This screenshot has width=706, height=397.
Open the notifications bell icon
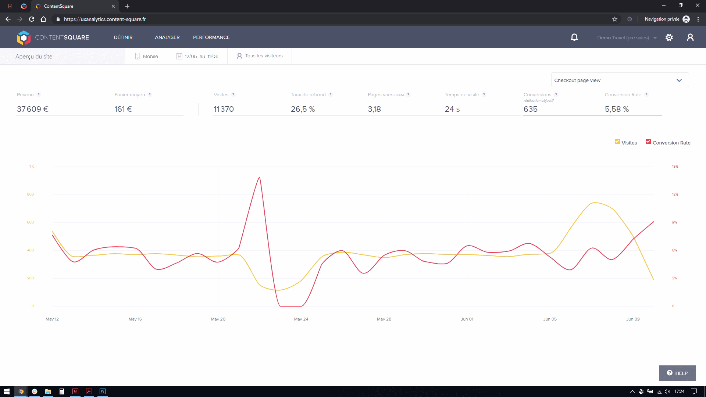click(574, 37)
